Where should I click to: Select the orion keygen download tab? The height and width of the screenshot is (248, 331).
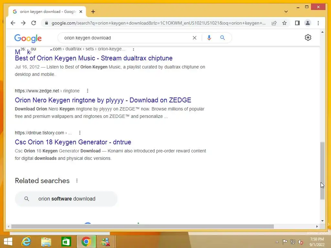pyautogui.click(x=47, y=12)
